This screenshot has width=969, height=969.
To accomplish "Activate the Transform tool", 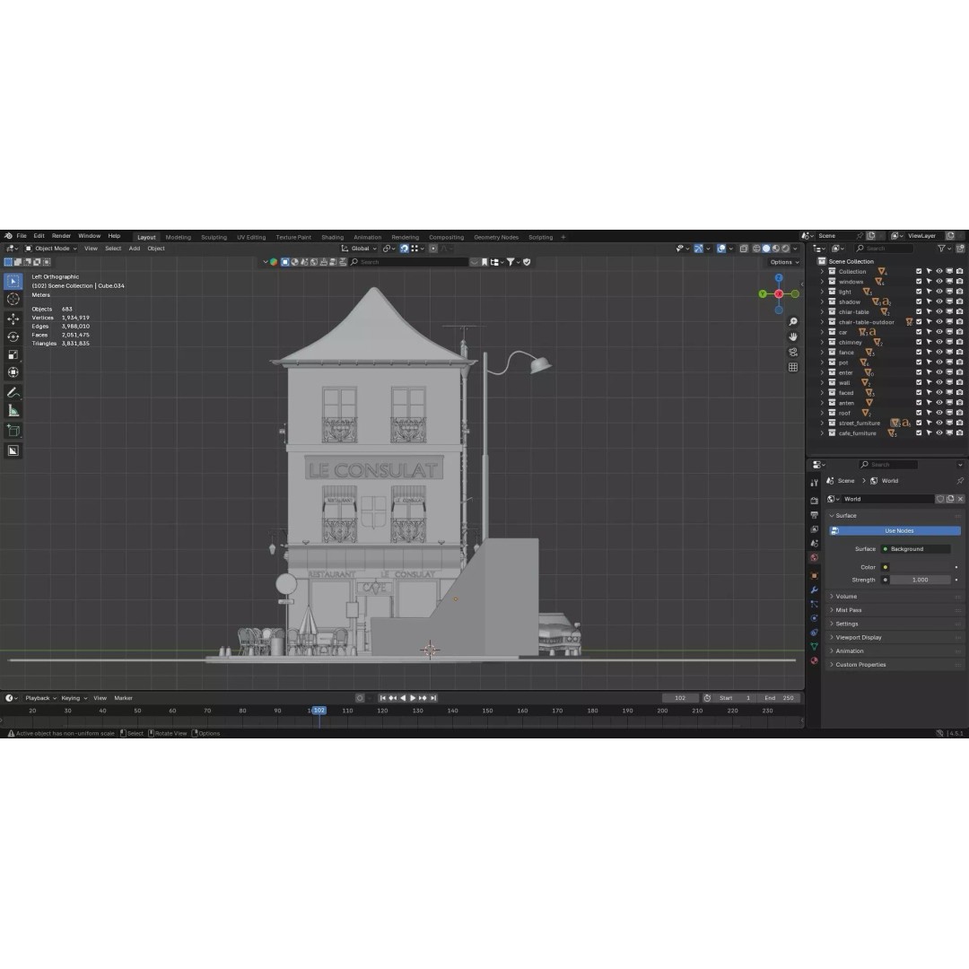I will pyautogui.click(x=13, y=372).
